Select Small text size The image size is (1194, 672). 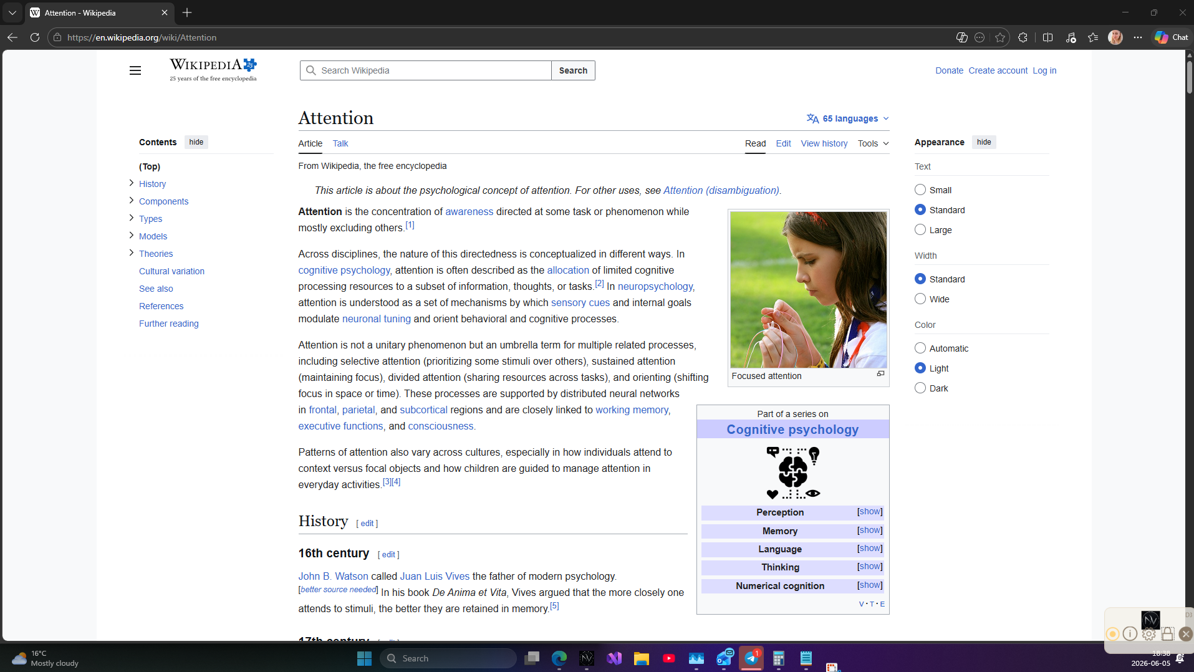click(x=920, y=190)
